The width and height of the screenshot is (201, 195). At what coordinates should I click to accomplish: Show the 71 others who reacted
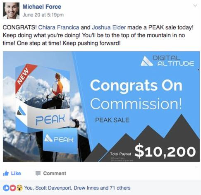pyautogui.click(x=120, y=188)
